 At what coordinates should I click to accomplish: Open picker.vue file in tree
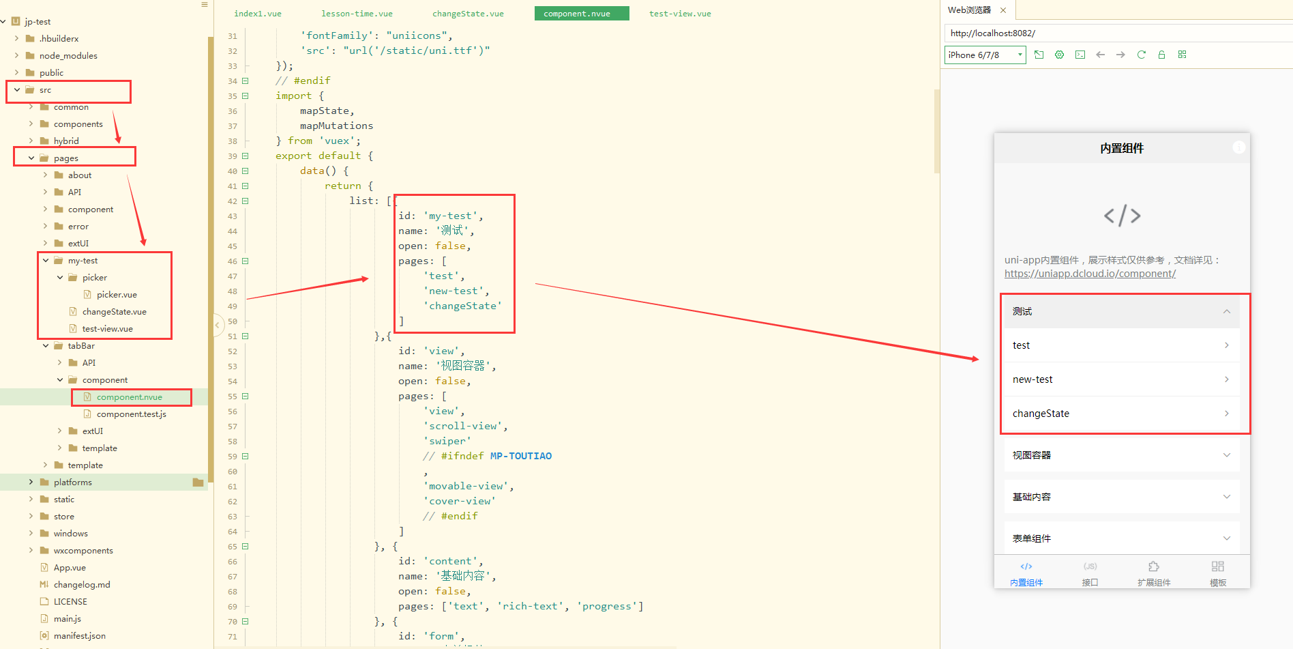117,295
